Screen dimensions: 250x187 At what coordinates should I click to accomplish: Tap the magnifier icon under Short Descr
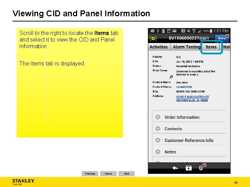[x=171, y=77]
